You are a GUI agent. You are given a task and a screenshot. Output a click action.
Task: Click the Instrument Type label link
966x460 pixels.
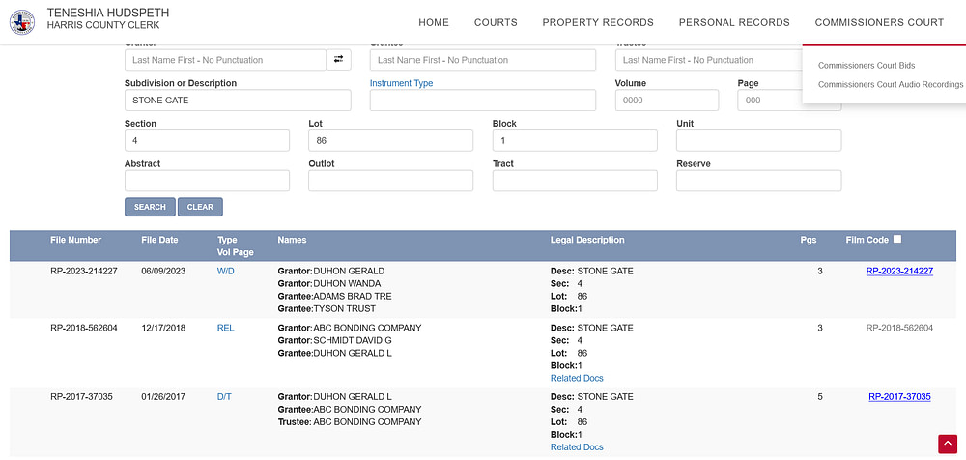pos(401,83)
